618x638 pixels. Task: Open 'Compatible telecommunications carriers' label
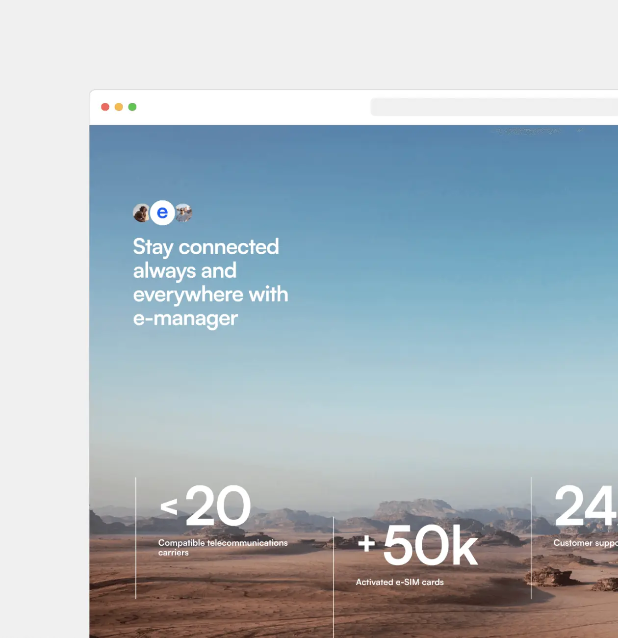coord(223,548)
